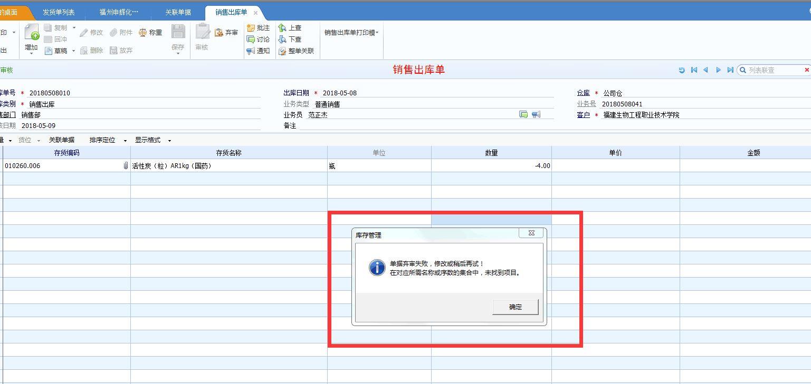Click the 保存 floppy disk icon
The image size is (811, 384).
click(x=178, y=32)
